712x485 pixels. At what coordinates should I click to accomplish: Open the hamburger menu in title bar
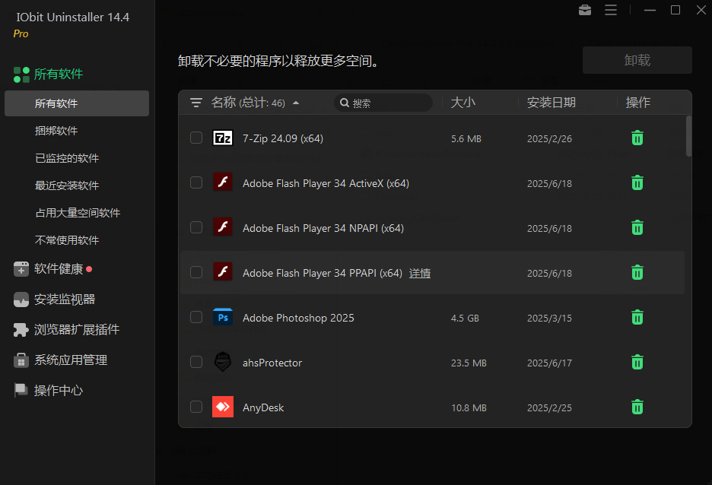point(611,10)
